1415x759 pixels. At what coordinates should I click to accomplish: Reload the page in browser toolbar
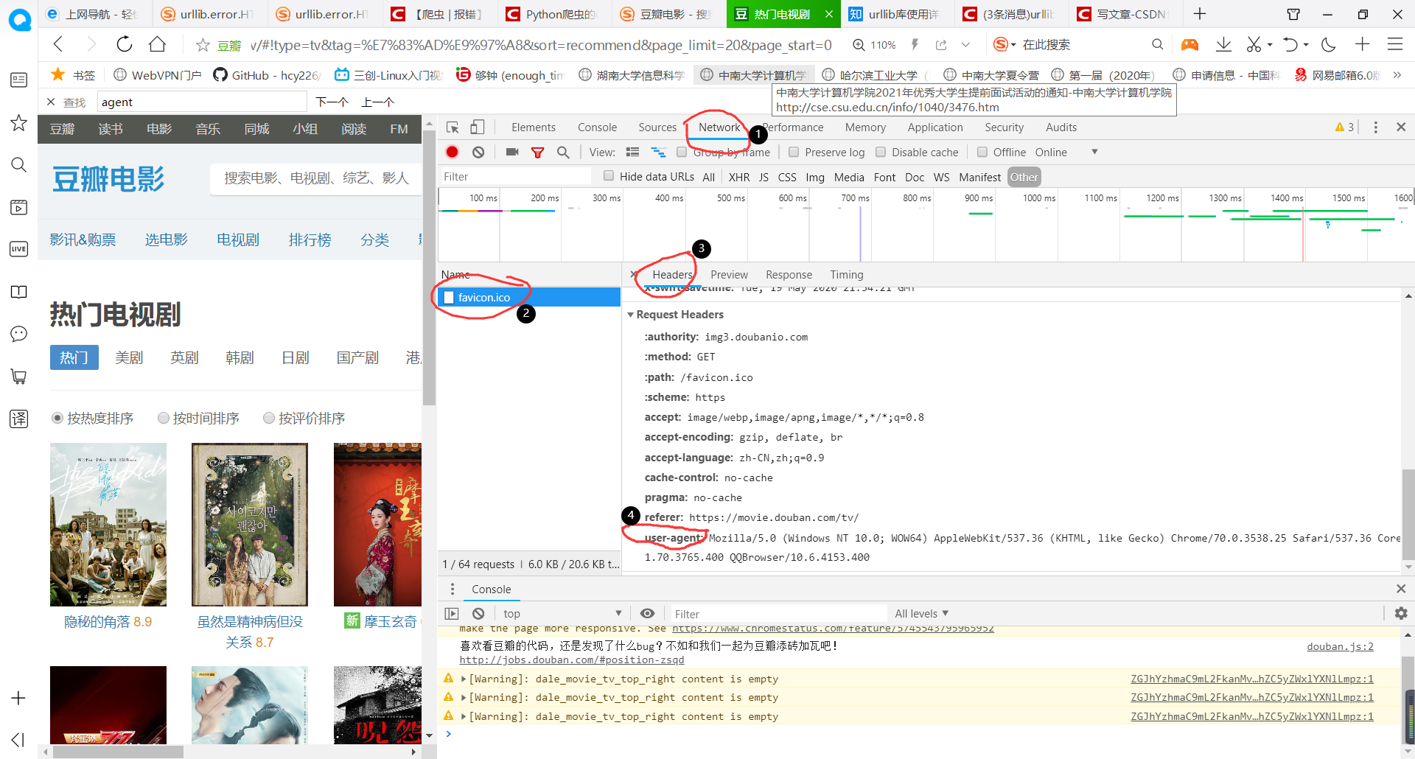click(124, 44)
